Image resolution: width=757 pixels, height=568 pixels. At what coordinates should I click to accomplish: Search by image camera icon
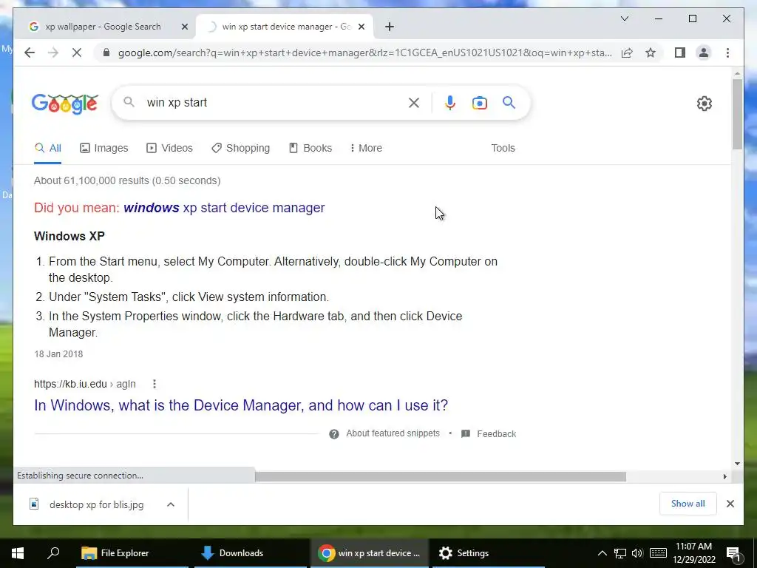tap(479, 102)
